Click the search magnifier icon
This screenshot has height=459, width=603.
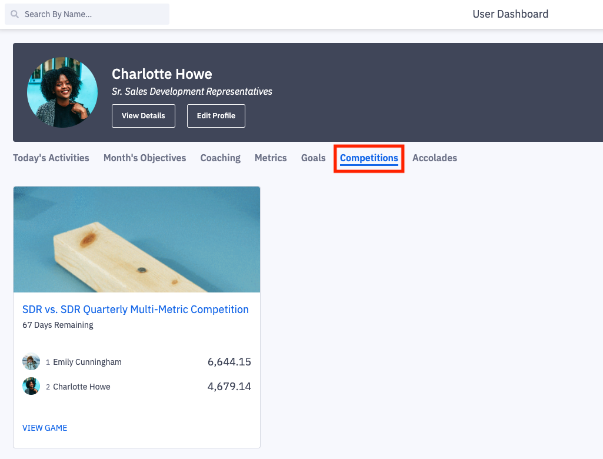(x=15, y=14)
